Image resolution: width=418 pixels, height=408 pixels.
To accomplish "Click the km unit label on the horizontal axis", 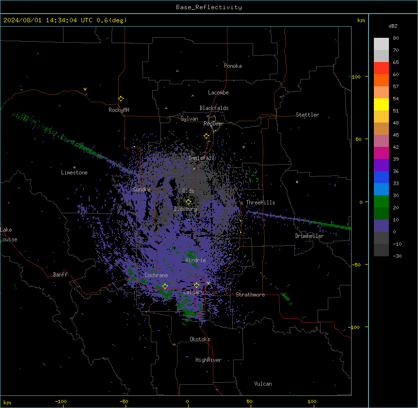I will point(7,403).
